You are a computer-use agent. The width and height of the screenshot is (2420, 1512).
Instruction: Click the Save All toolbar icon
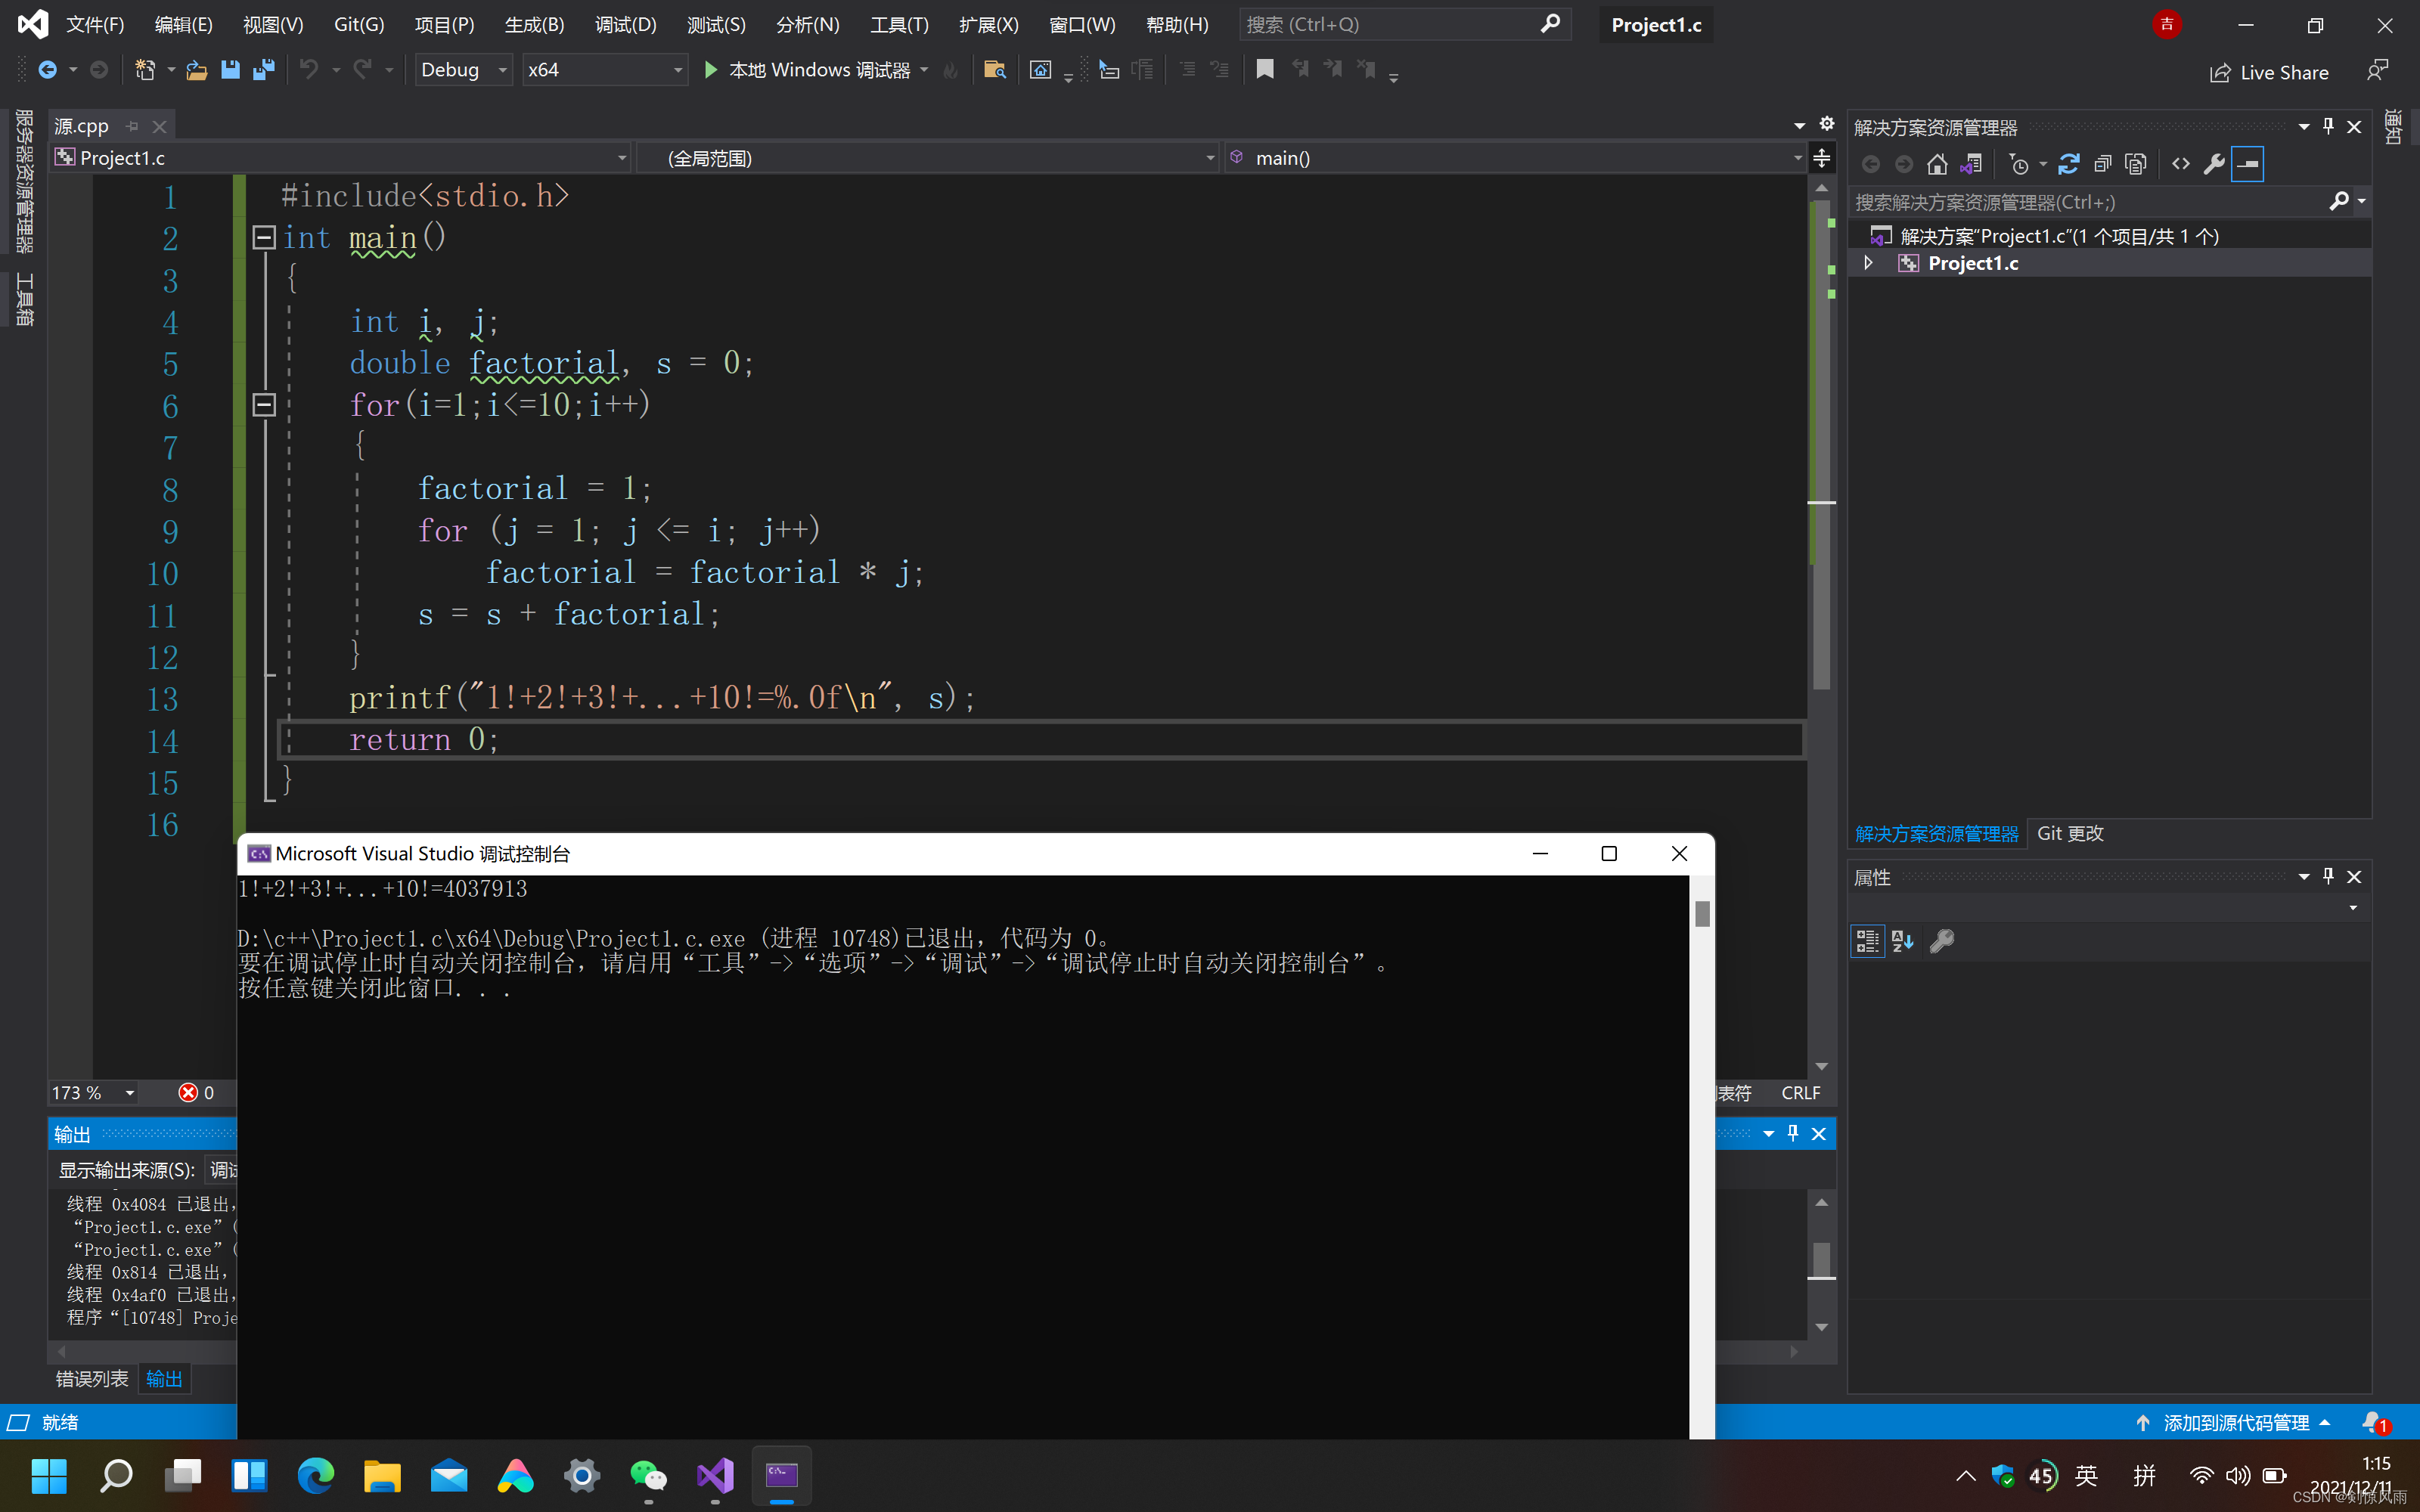(264, 70)
